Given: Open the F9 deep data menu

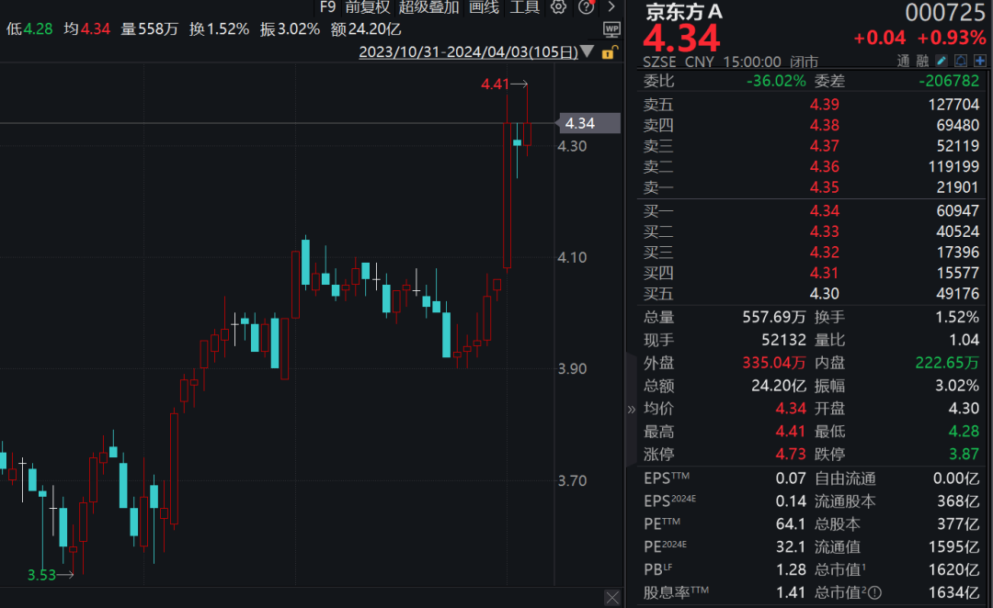Looking at the screenshot, I should (328, 7).
